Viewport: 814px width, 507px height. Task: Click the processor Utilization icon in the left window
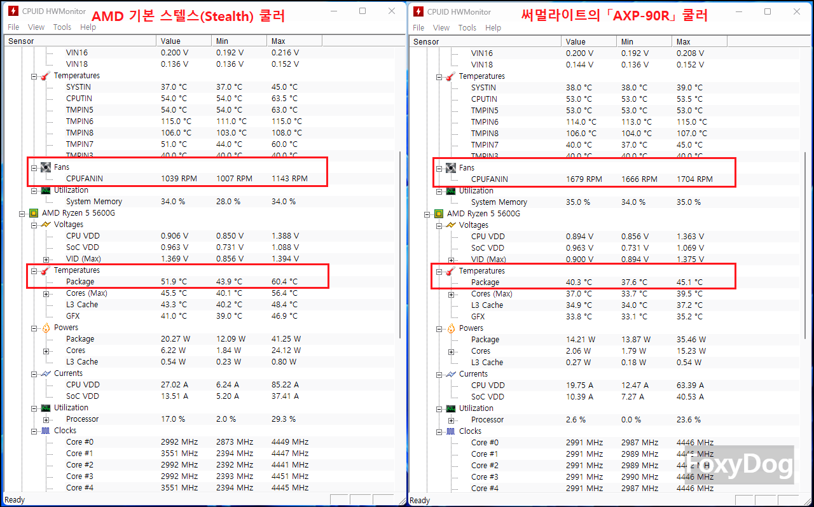pyautogui.click(x=45, y=408)
